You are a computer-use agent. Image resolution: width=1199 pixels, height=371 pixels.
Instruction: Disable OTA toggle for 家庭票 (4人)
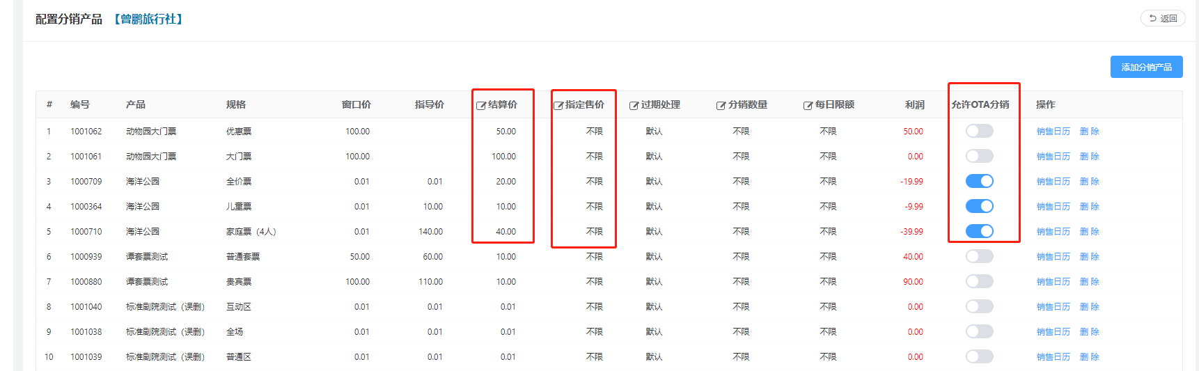click(x=979, y=232)
